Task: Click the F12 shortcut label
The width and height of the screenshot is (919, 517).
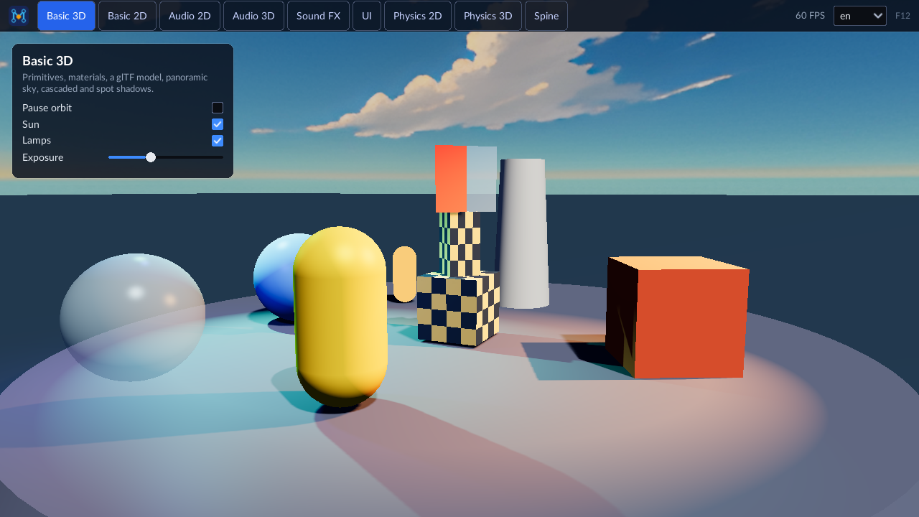Action: click(902, 16)
